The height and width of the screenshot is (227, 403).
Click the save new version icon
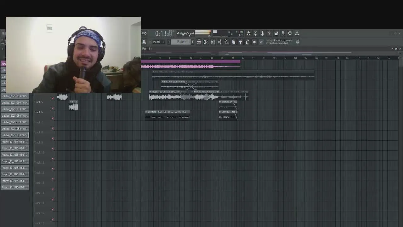pos(283,33)
